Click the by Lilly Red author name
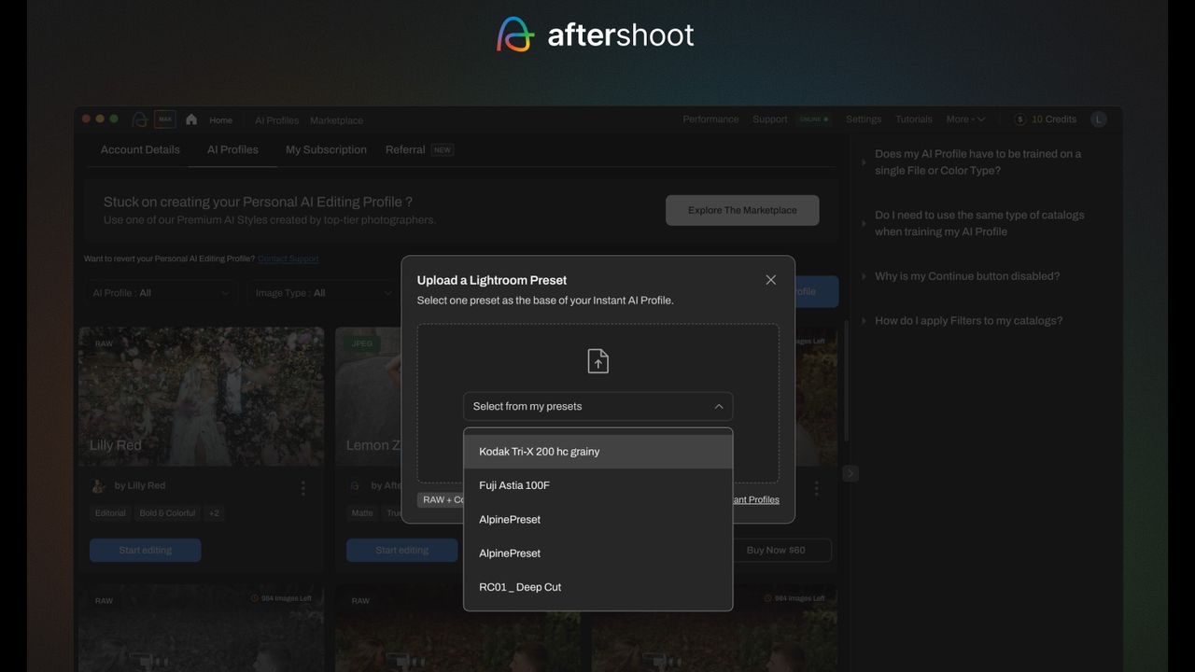 140,485
